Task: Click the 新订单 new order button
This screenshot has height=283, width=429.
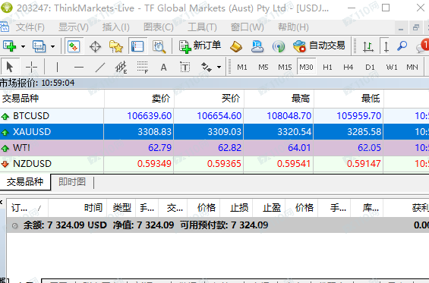Action: (x=200, y=46)
